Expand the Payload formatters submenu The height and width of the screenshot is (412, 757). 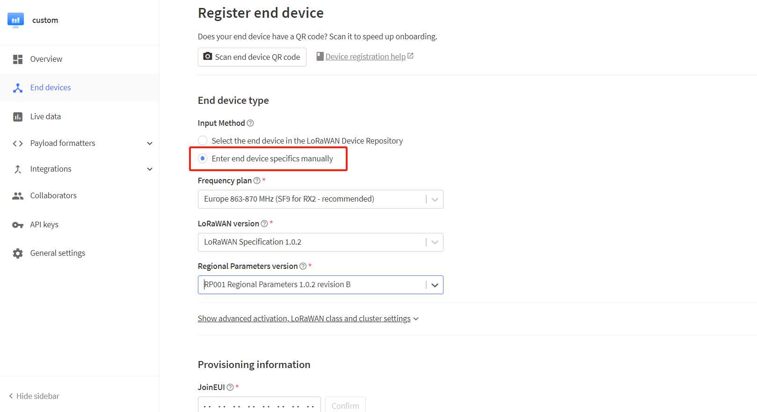150,143
